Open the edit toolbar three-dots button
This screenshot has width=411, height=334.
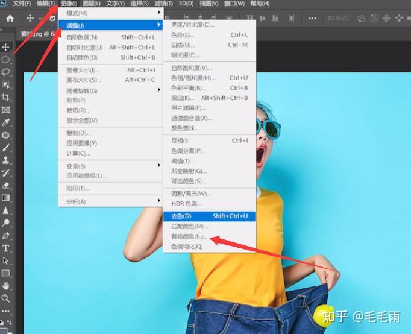pyautogui.click(x=6, y=311)
